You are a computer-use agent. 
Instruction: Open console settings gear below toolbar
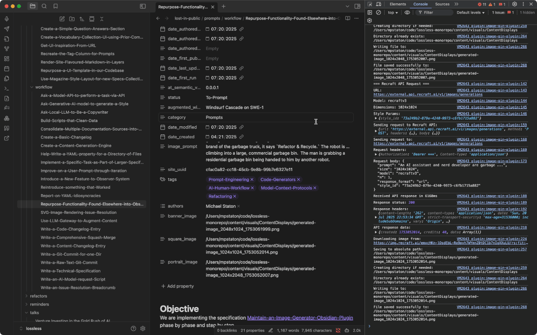coord(370,21)
